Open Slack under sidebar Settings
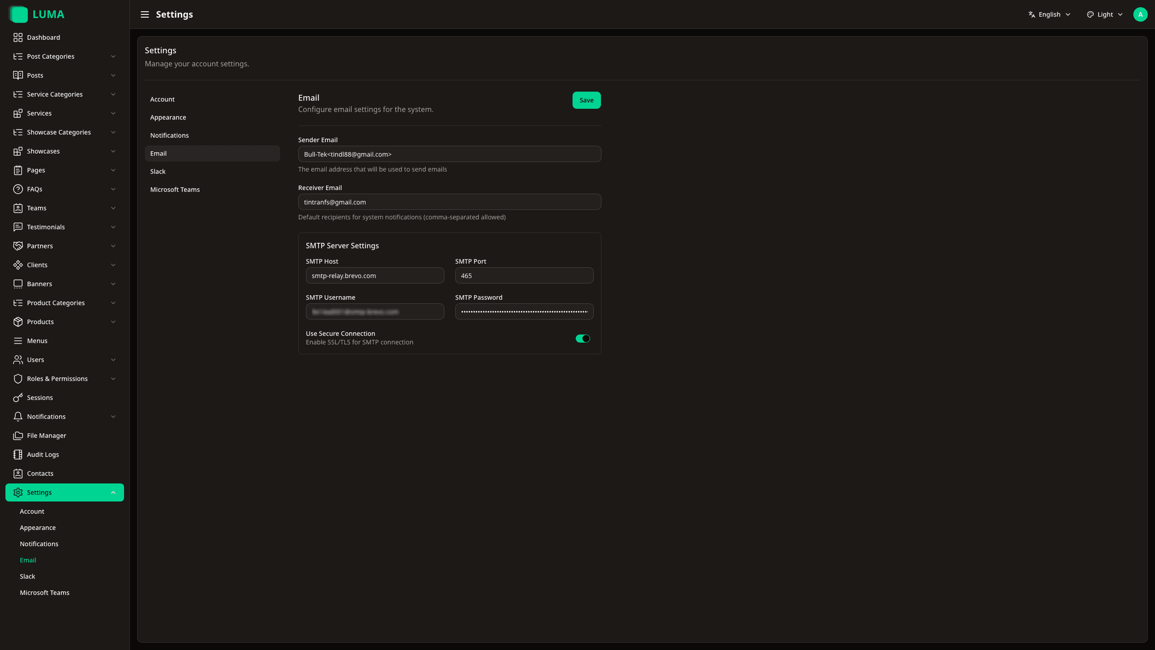The width and height of the screenshot is (1155, 650). pyautogui.click(x=28, y=576)
